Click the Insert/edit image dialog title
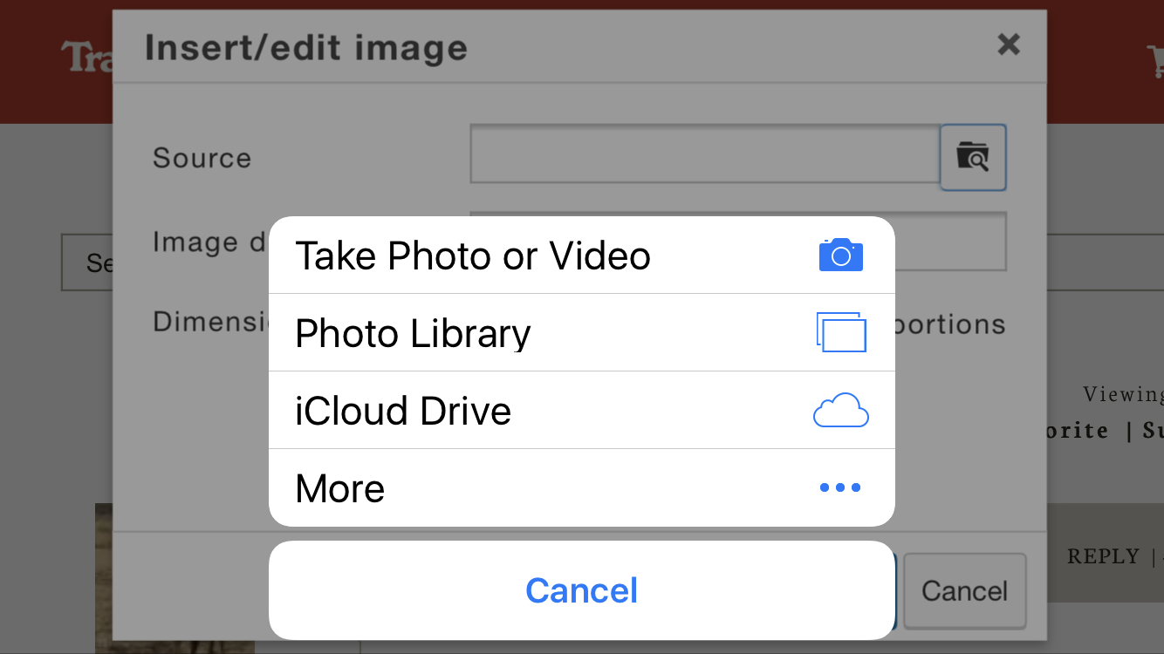Screen dimensions: 1164x654 [306, 47]
